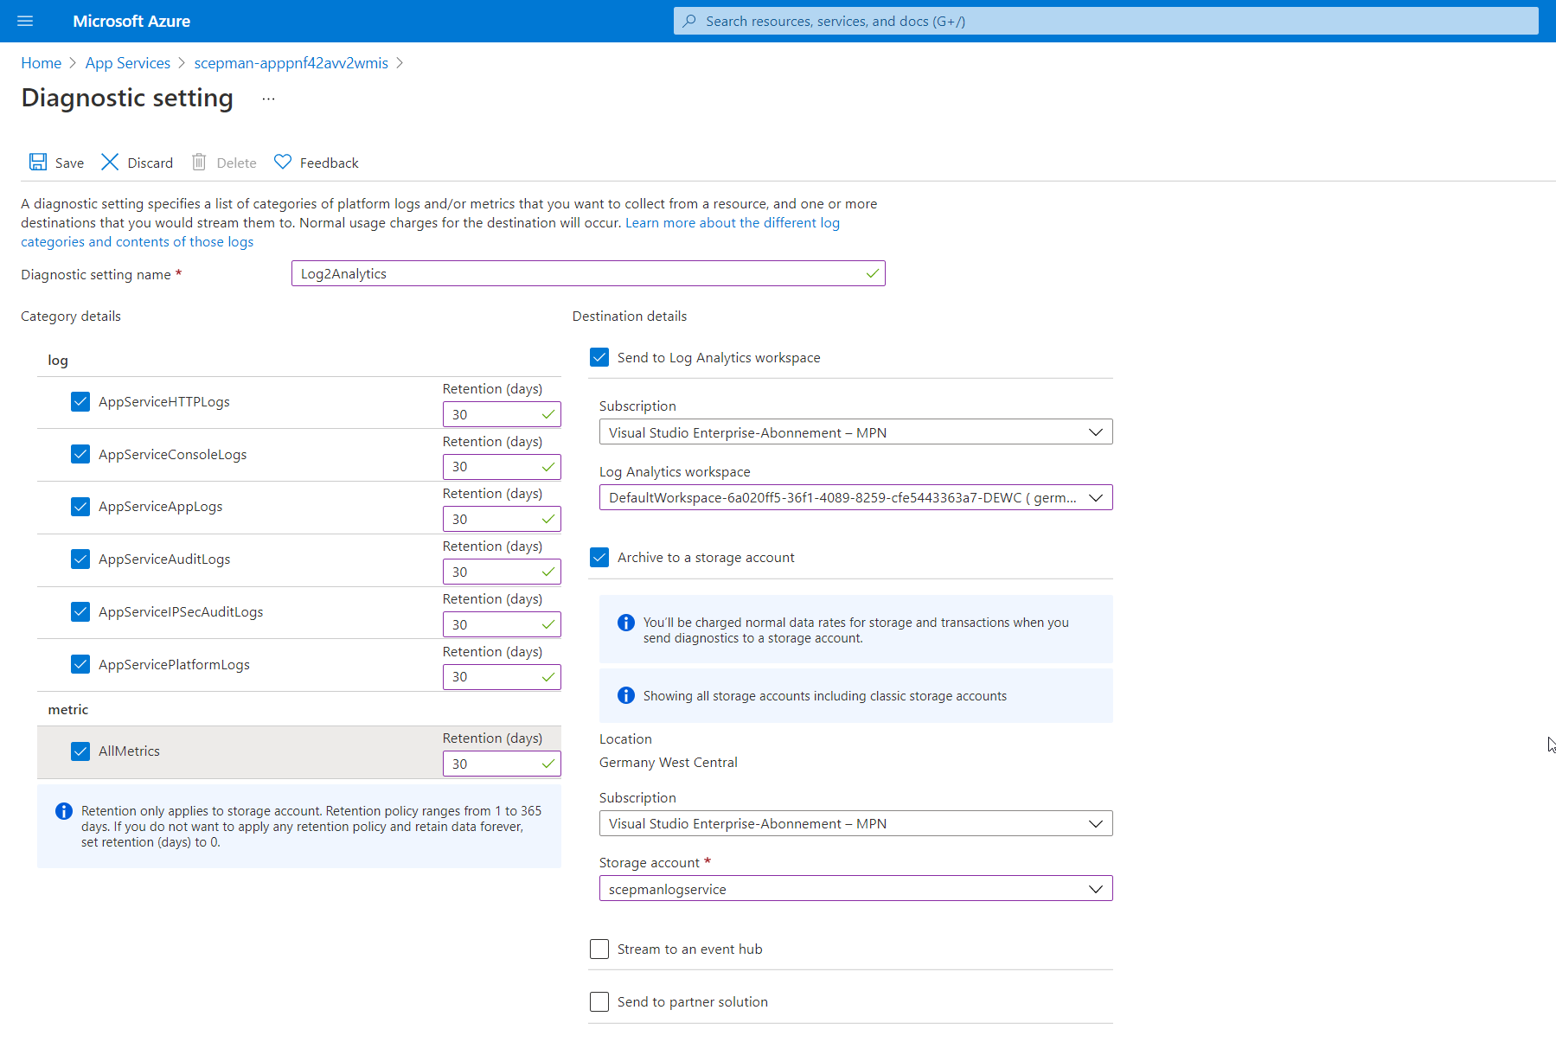Go to App Services breadcrumb
Image resolution: width=1556 pixels, height=1042 pixels.
pos(128,63)
